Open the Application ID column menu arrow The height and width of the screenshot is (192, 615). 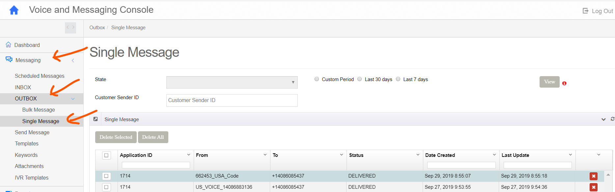[189, 155]
